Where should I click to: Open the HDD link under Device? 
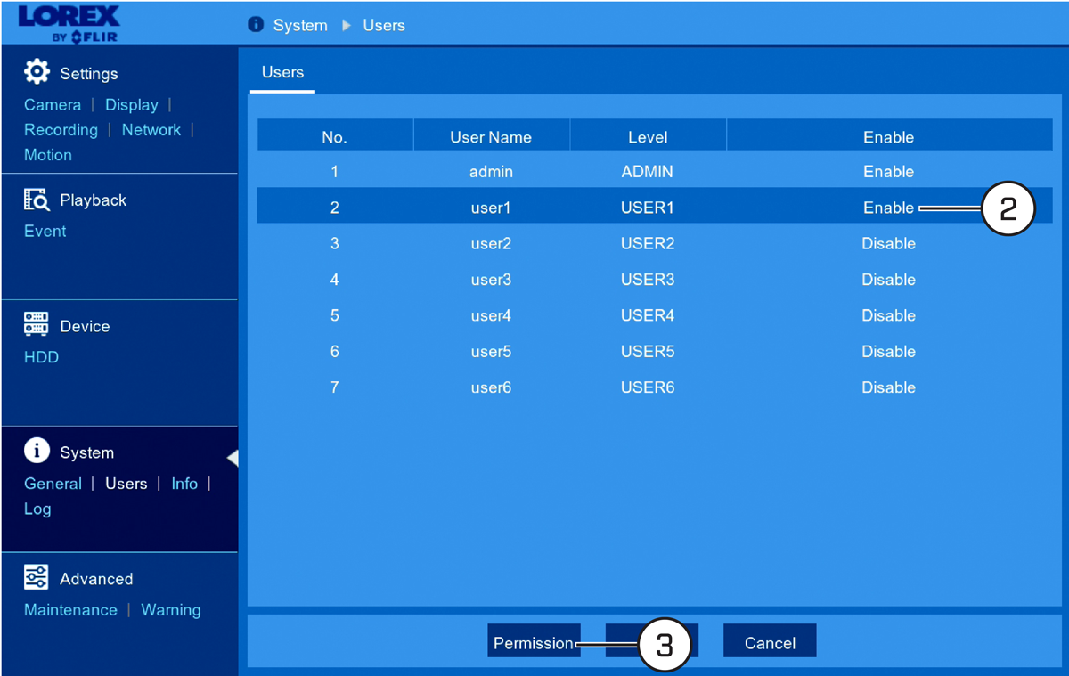41,357
